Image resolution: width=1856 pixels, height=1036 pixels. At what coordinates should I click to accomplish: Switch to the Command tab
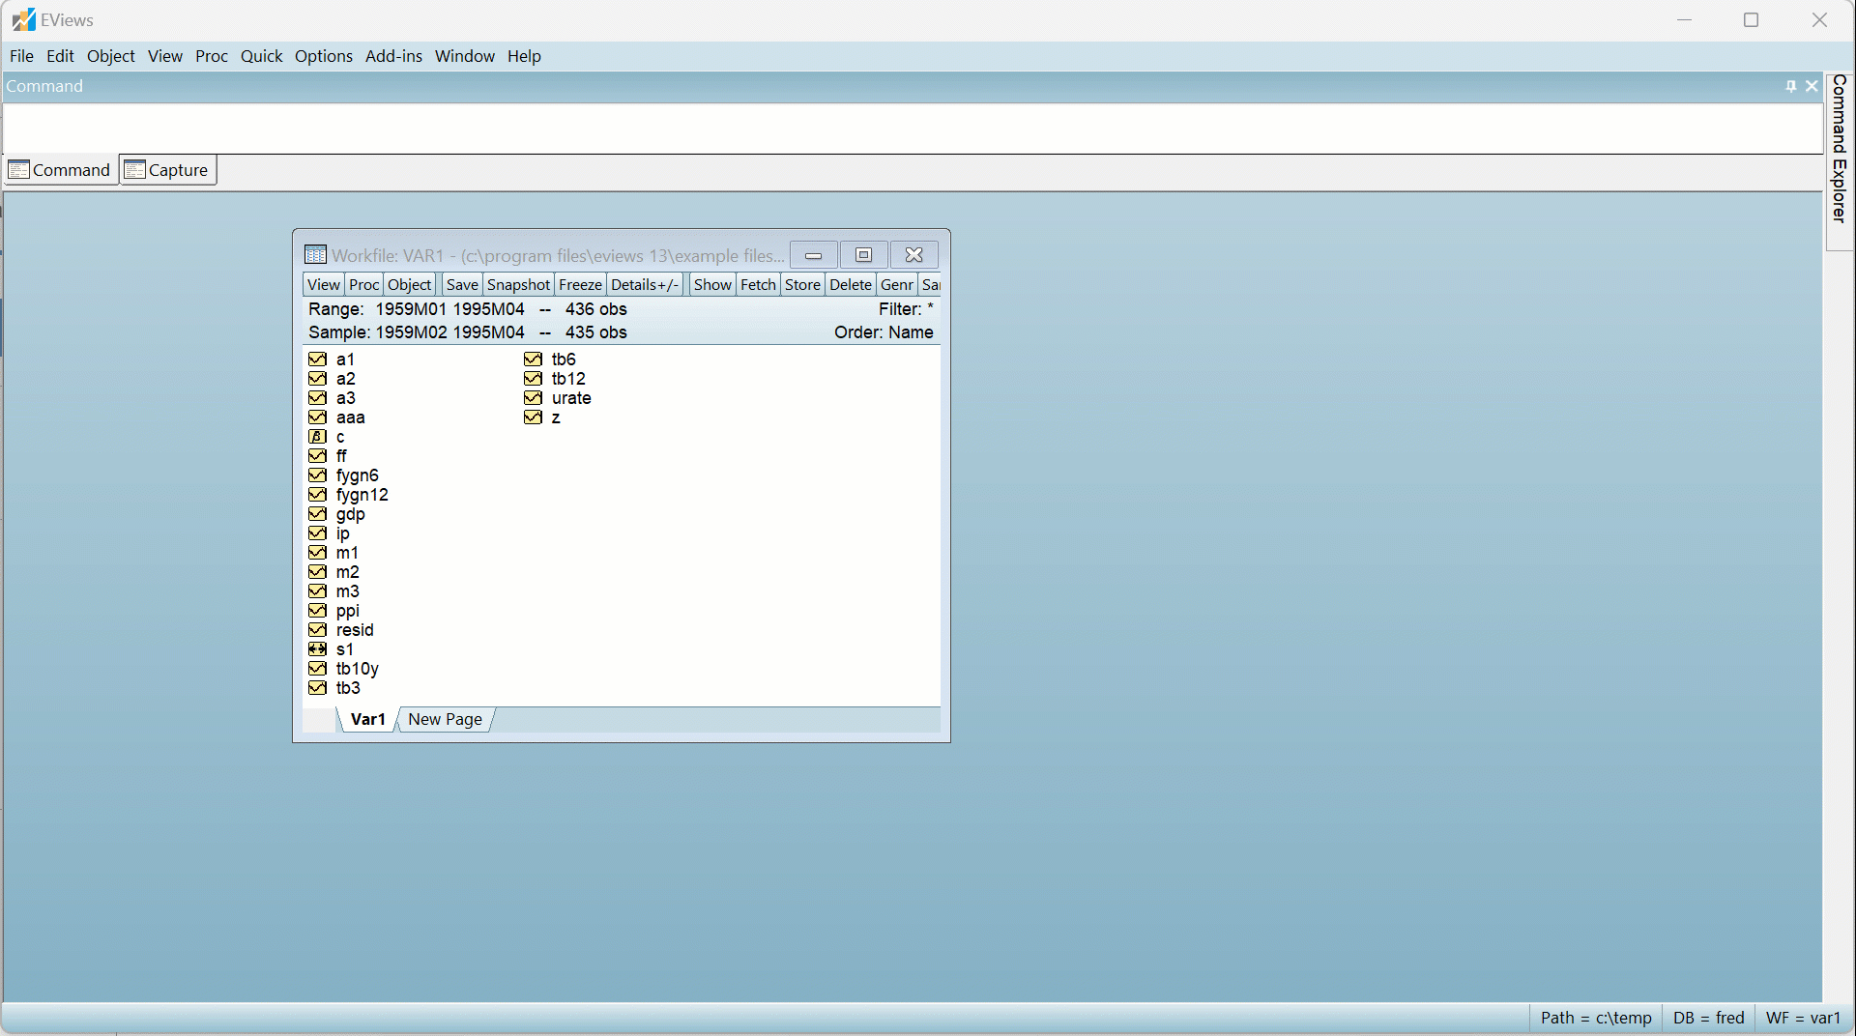pos(61,170)
